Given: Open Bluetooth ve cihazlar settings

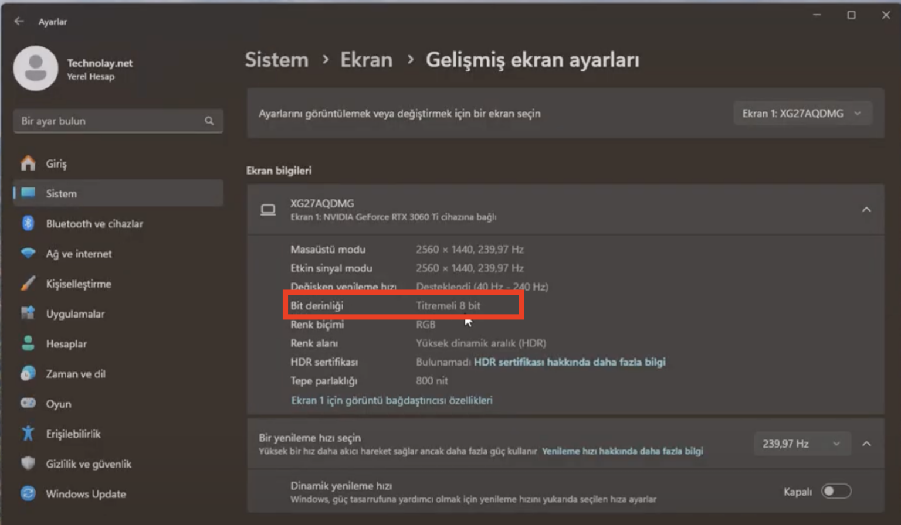Looking at the screenshot, I should coord(28,223).
